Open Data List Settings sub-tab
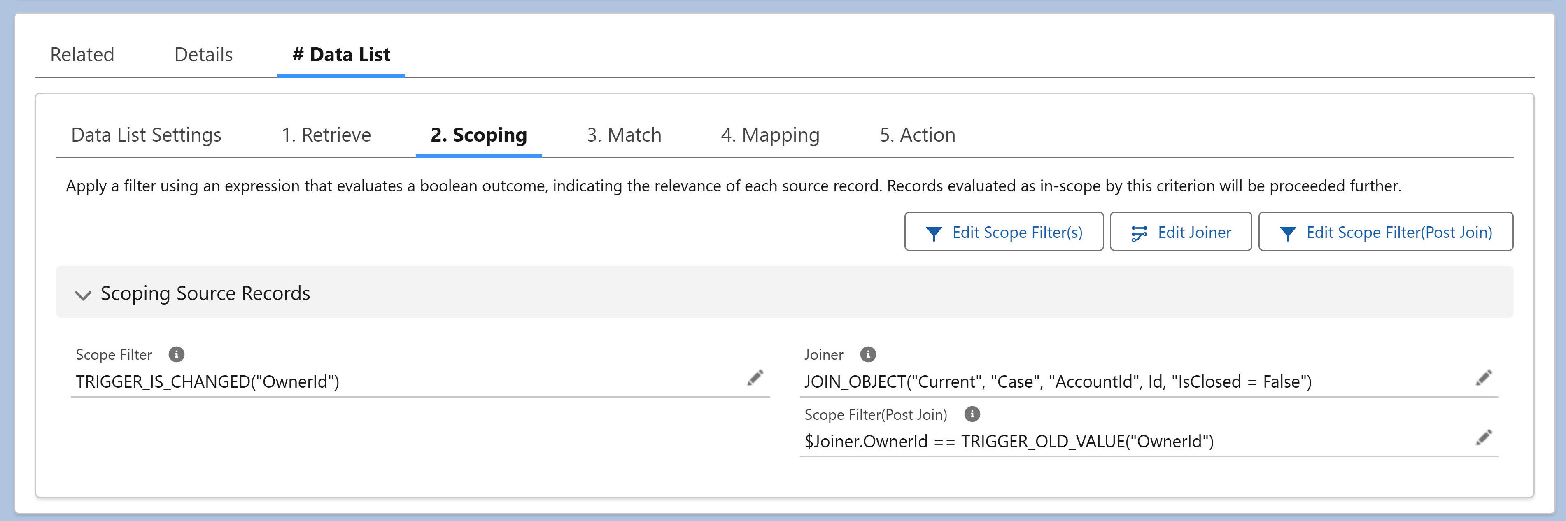Screen dimensions: 1566x521 pos(146,135)
